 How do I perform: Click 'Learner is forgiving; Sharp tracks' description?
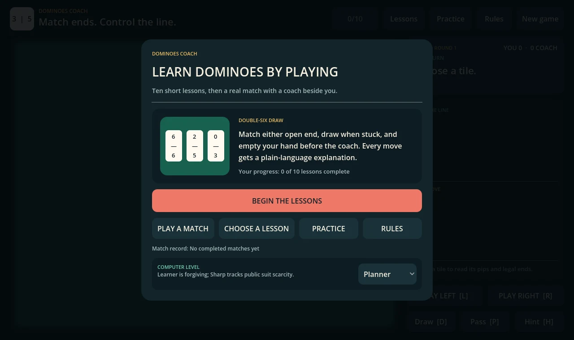226,274
